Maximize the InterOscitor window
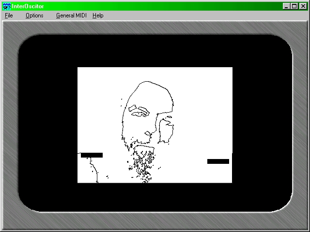The width and height of the screenshot is (310, 232). (294, 6)
